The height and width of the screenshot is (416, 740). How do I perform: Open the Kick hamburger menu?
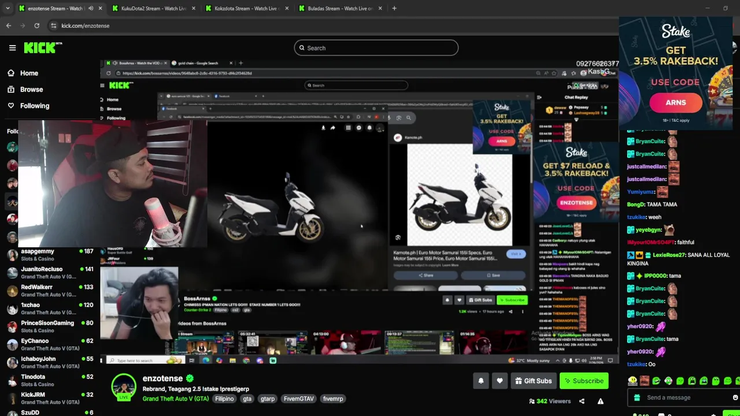coord(12,48)
